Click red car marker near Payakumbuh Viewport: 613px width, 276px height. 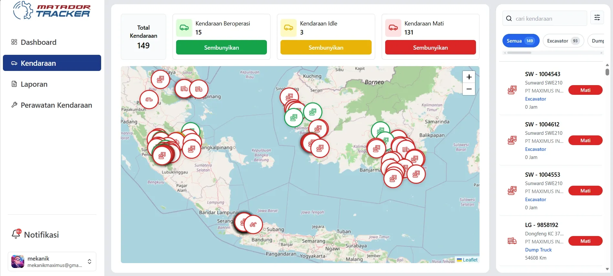[x=149, y=100]
